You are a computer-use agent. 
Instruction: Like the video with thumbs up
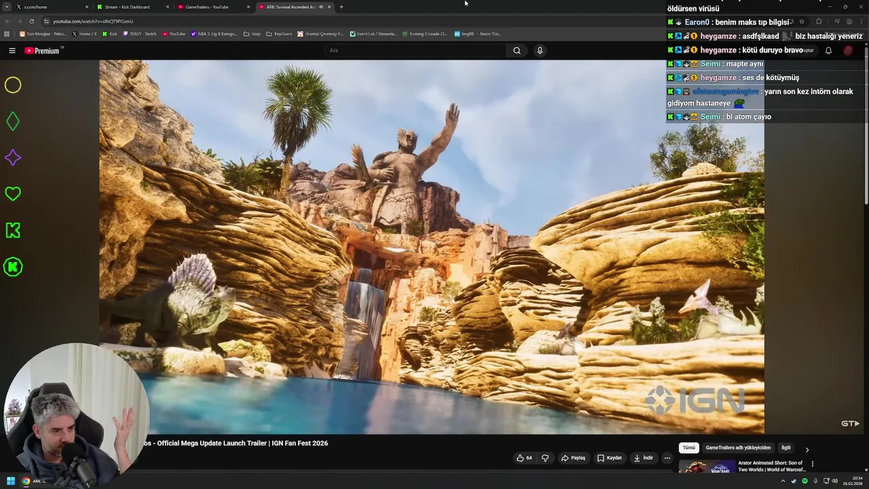coord(524,458)
